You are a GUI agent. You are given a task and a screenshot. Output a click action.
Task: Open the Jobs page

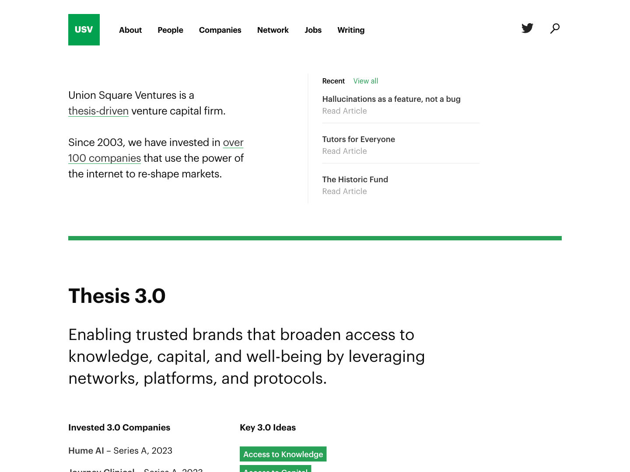coord(313,30)
